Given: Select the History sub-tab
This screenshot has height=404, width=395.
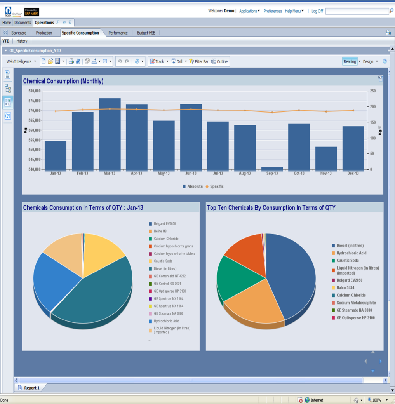Looking at the screenshot, I should click(22, 41).
